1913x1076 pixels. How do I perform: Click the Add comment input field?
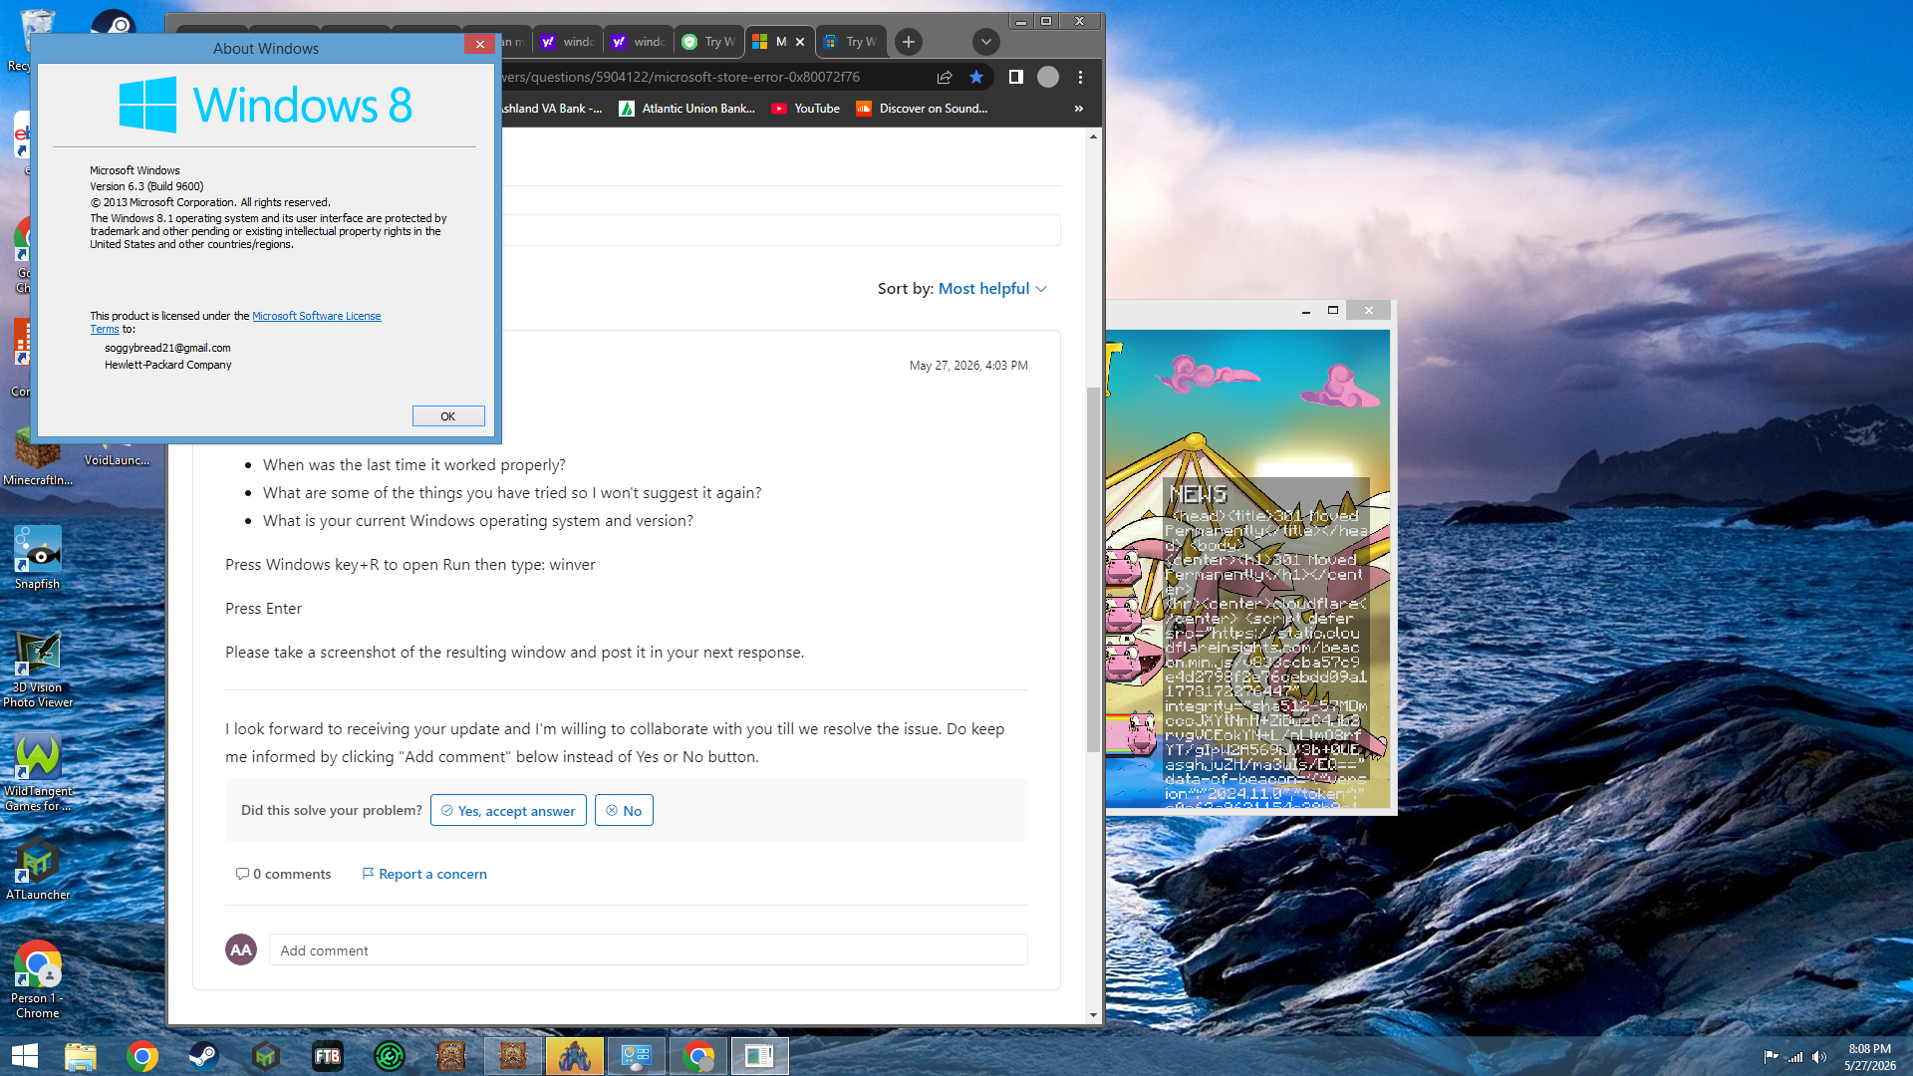(x=648, y=949)
